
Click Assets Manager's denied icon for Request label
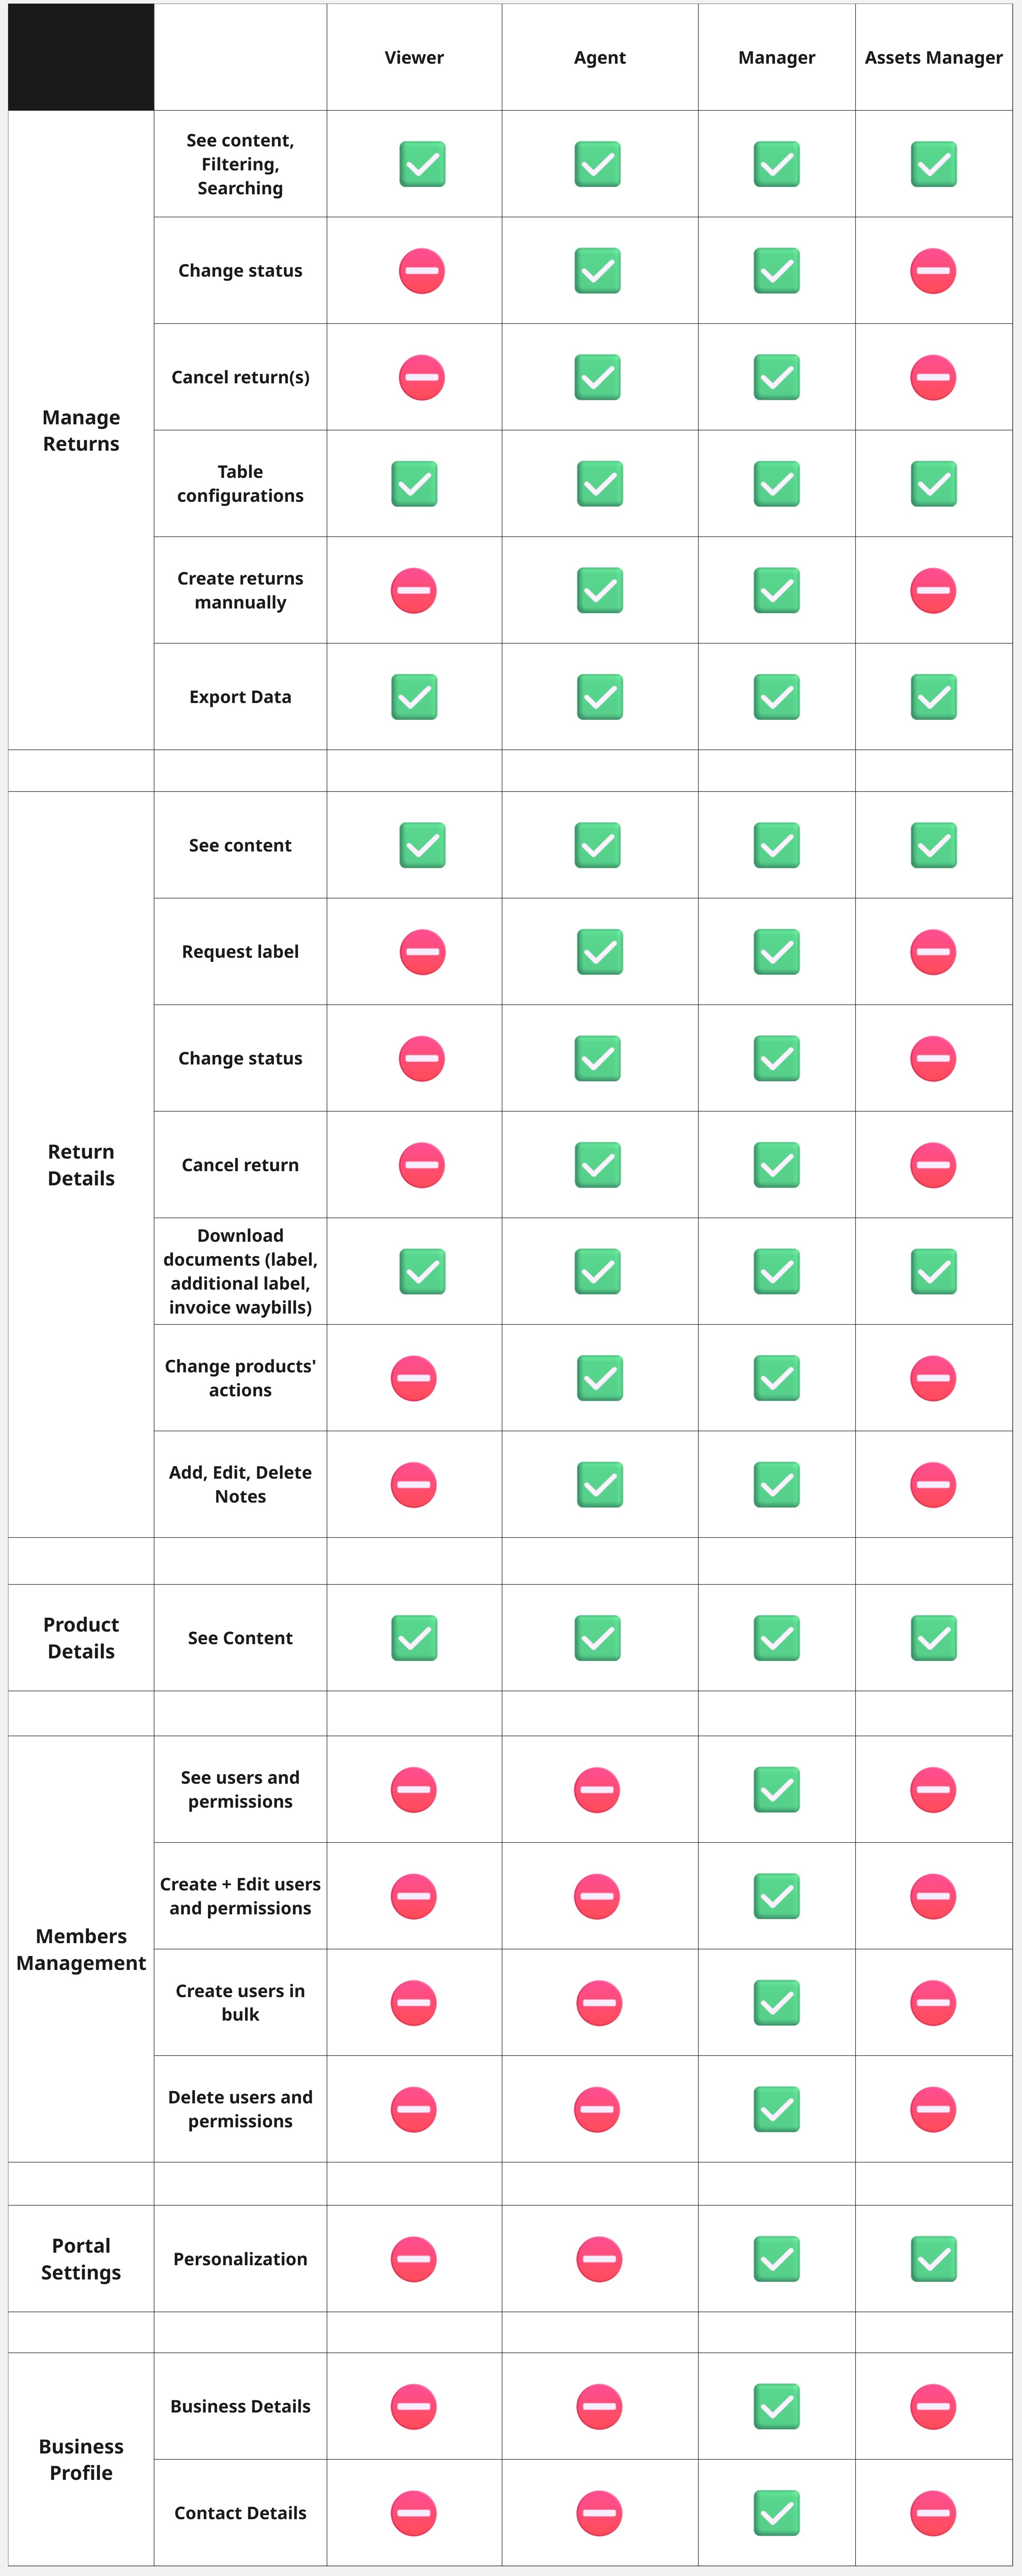(x=933, y=951)
